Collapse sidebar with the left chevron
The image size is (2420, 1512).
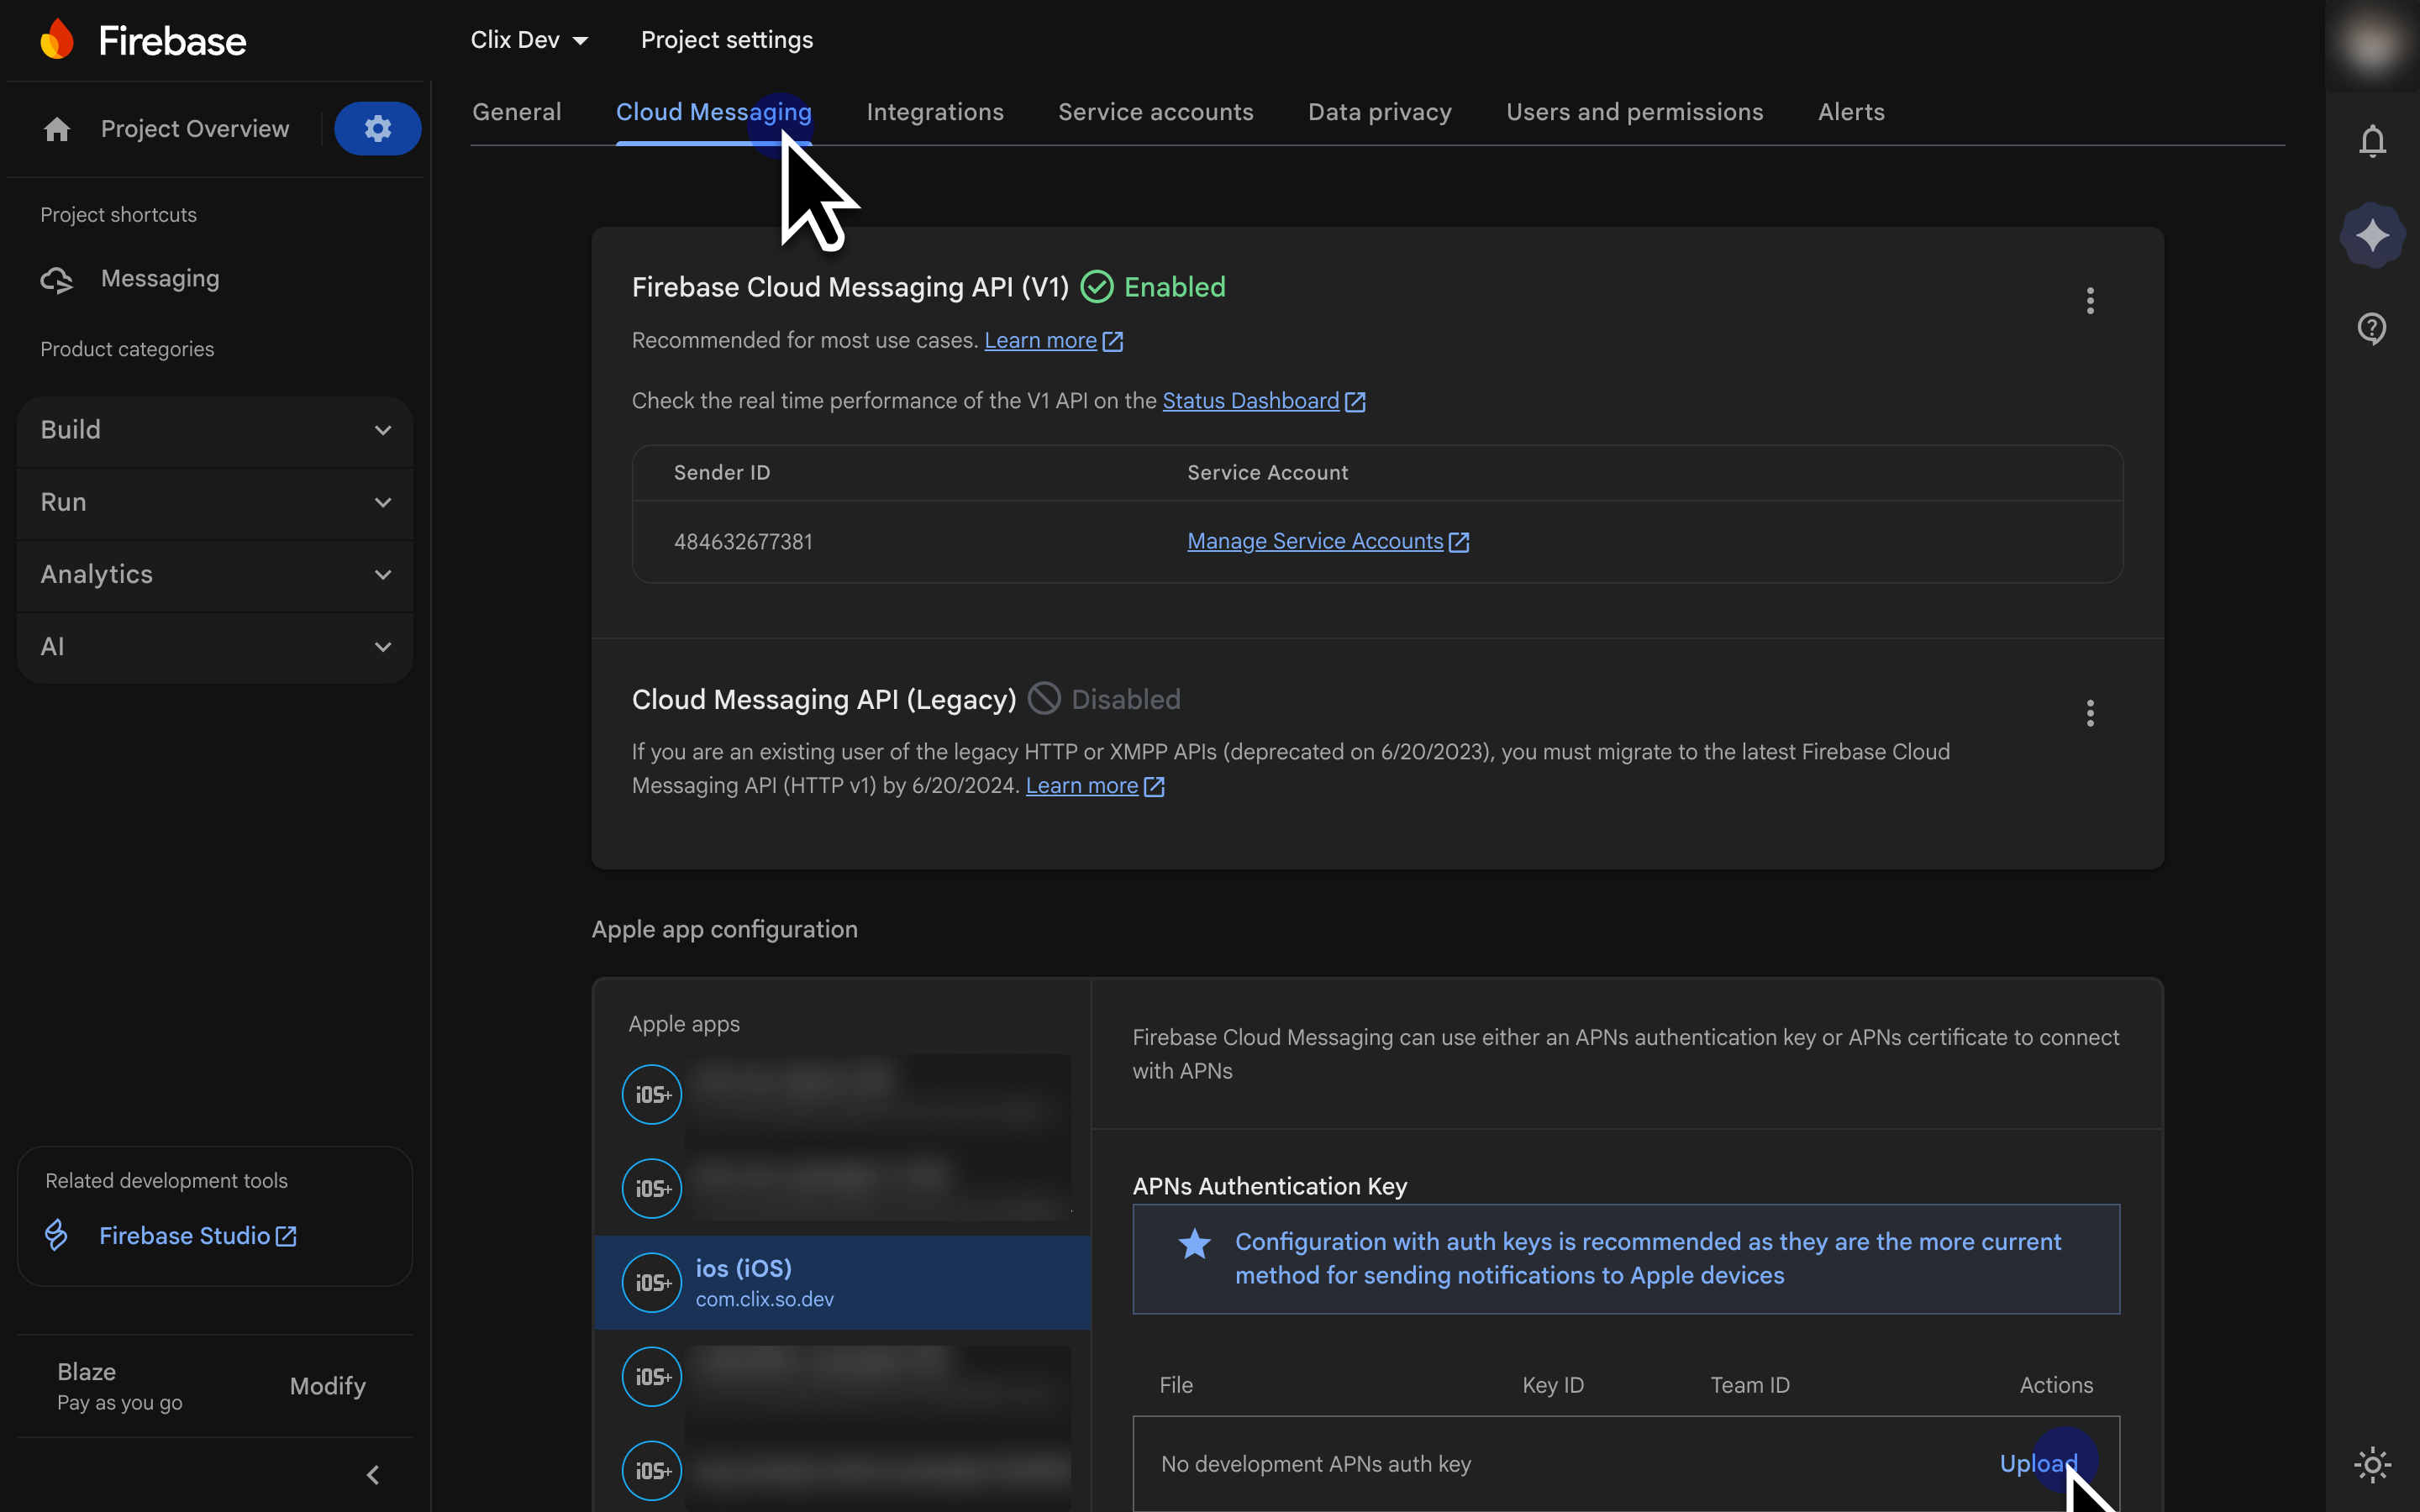point(373,1474)
